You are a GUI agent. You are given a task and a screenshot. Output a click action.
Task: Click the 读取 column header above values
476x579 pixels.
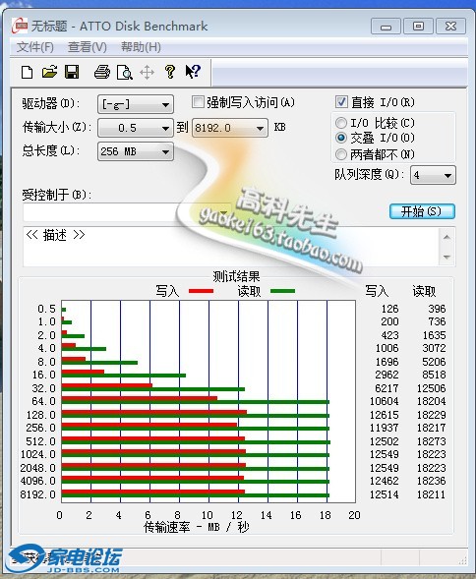point(424,291)
